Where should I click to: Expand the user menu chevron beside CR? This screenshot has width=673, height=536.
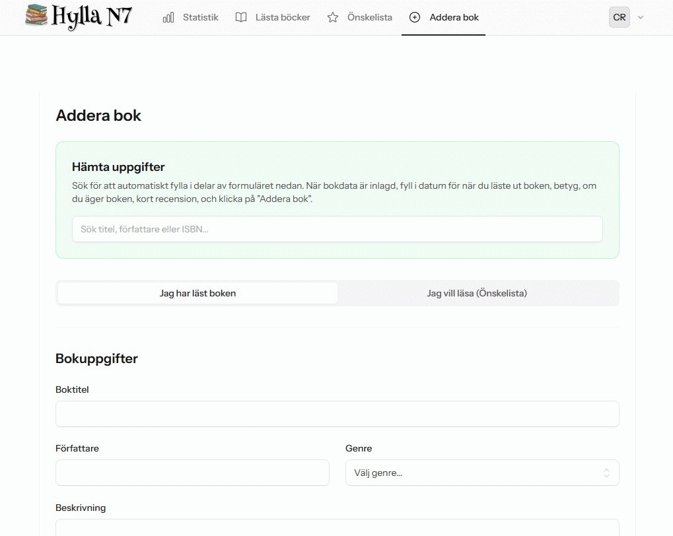(641, 18)
